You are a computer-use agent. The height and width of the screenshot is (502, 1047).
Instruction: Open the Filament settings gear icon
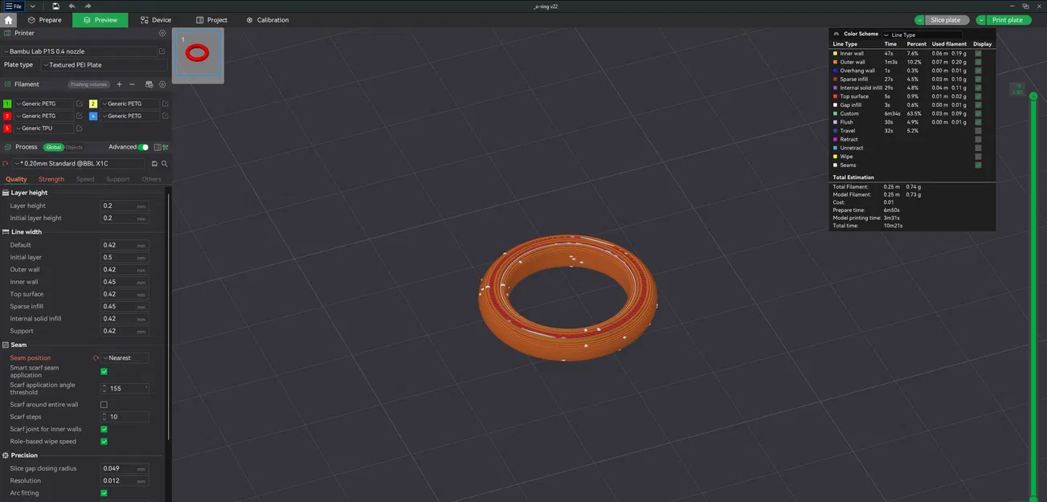click(x=162, y=84)
